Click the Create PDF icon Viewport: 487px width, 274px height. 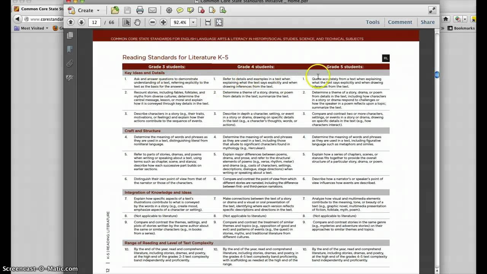tap(71, 11)
